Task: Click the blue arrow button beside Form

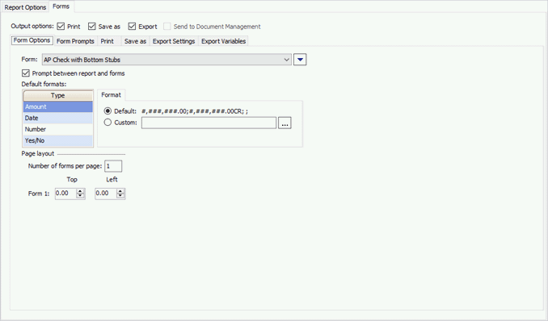Action: point(300,60)
